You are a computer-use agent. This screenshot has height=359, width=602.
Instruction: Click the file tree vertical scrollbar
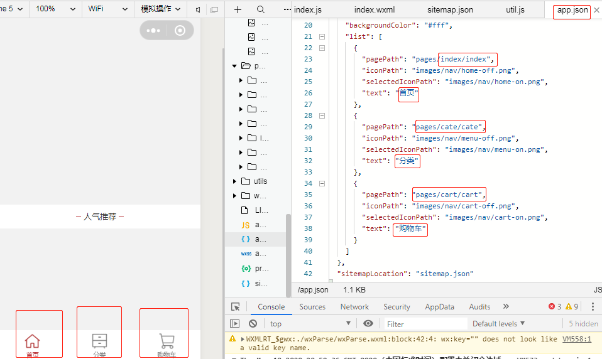(x=288, y=255)
